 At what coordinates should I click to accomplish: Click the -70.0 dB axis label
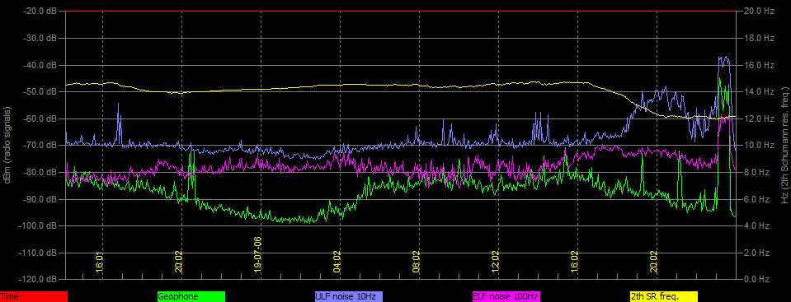(40, 145)
